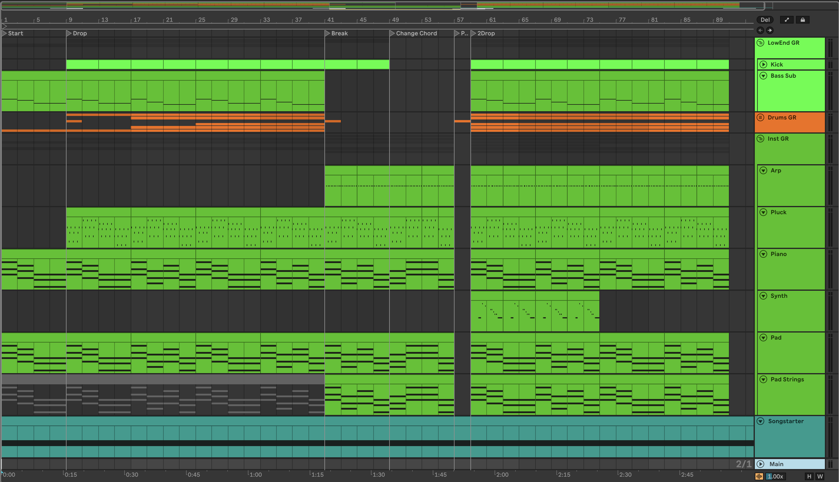Viewport: 839px width, 482px height.
Task: Jump to the Start locator
Action: tap(13, 34)
